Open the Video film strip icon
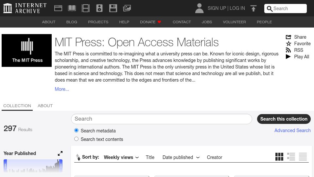The image size is (314, 177). point(86,8)
